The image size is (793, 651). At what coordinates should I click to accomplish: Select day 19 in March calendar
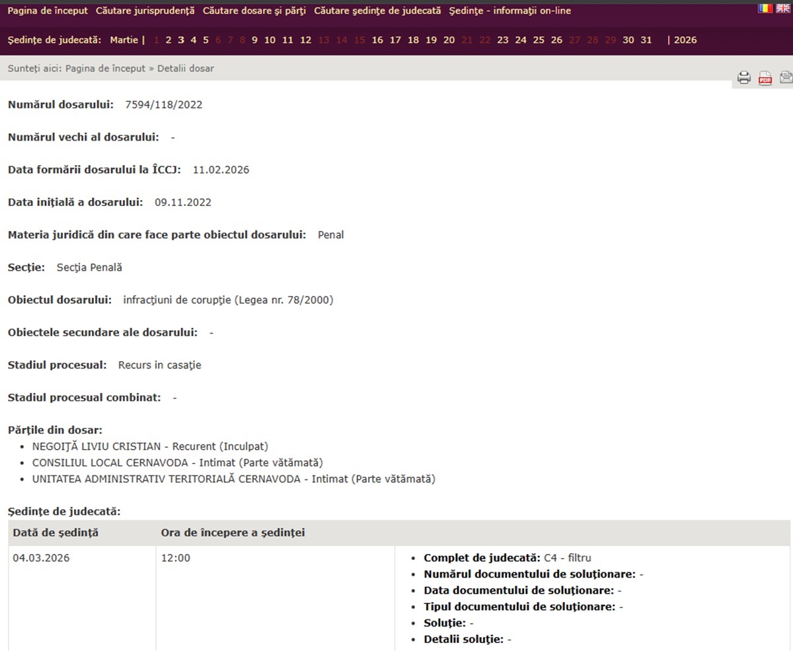(431, 40)
